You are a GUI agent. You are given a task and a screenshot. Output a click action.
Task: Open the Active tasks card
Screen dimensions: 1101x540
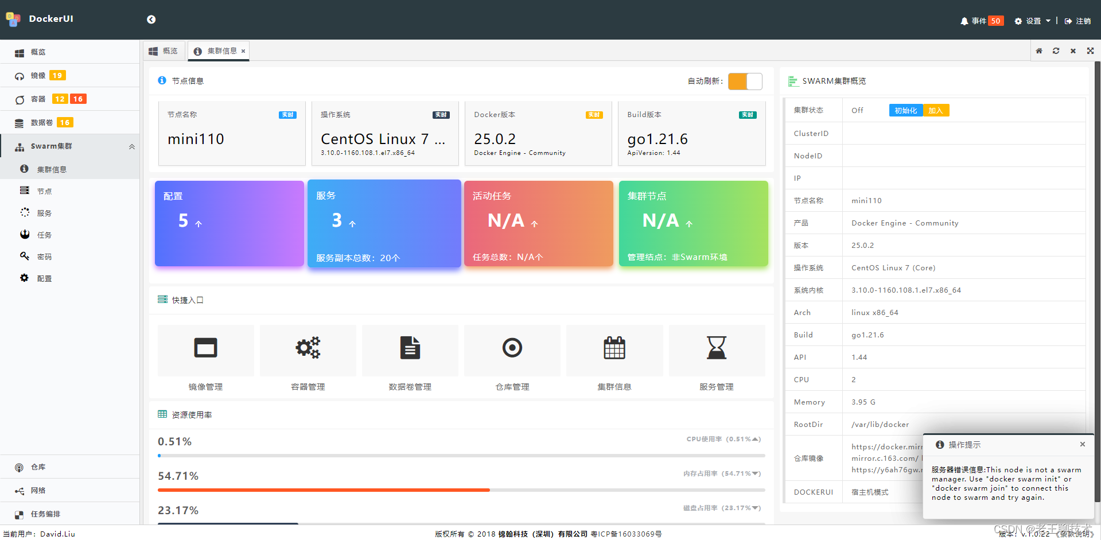click(x=539, y=224)
